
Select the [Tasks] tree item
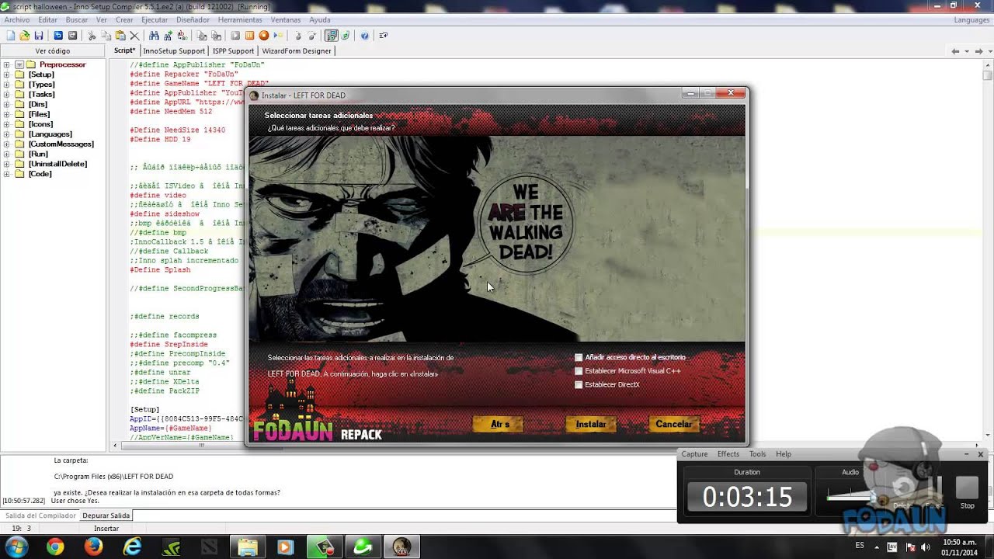click(41, 95)
